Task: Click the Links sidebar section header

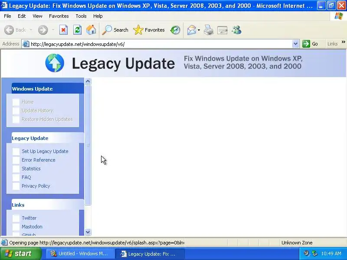Action: (x=48, y=205)
